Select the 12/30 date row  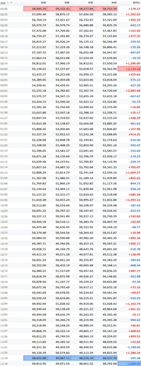coord(70,205)
